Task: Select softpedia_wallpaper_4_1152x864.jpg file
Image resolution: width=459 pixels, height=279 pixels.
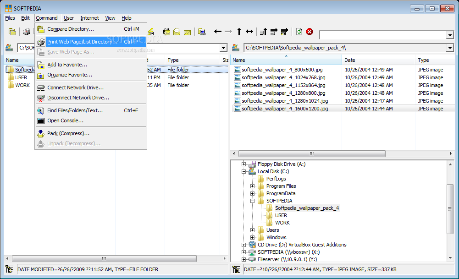Action: pyautogui.click(x=283, y=85)
